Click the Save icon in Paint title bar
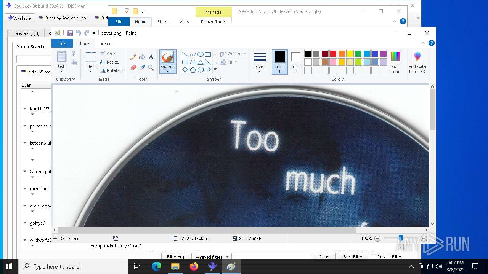Image resolution: width=488 pixels, height=274 pixels. coord(70,33)
